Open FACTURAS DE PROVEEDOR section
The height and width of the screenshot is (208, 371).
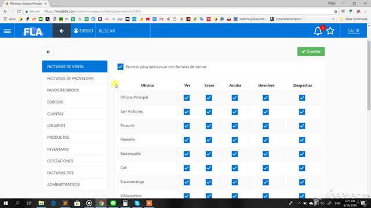pyautogui.click(x=75, y=79)
